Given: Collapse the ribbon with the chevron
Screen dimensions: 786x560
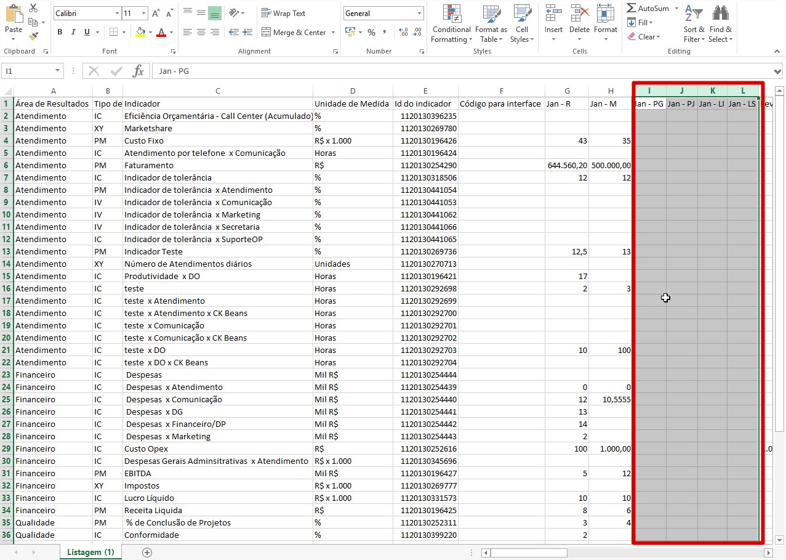Looking at the screenshot, I should click(777, 52).
